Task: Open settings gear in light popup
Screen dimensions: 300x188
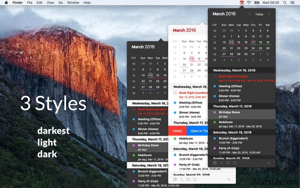Action: (175, 179)
